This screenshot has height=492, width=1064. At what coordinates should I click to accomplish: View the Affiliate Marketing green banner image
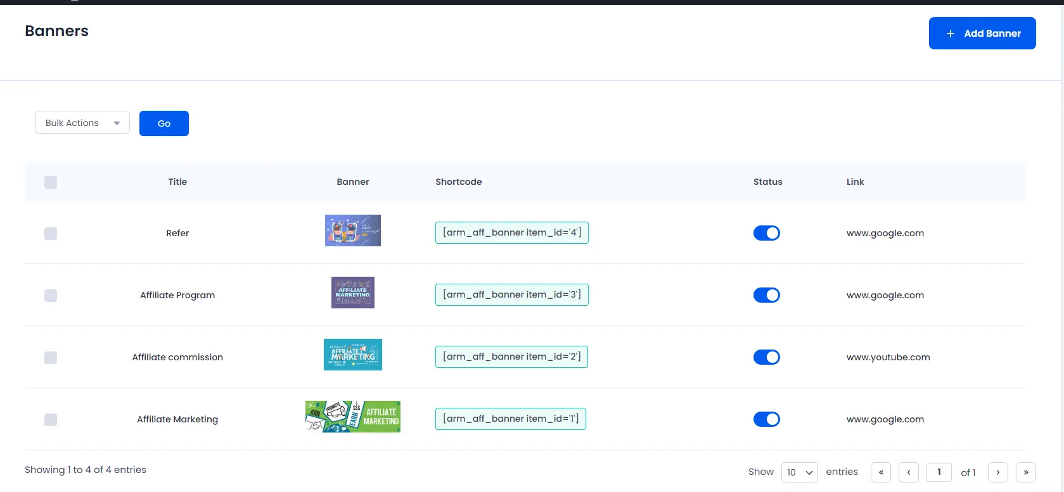[353, 417]
